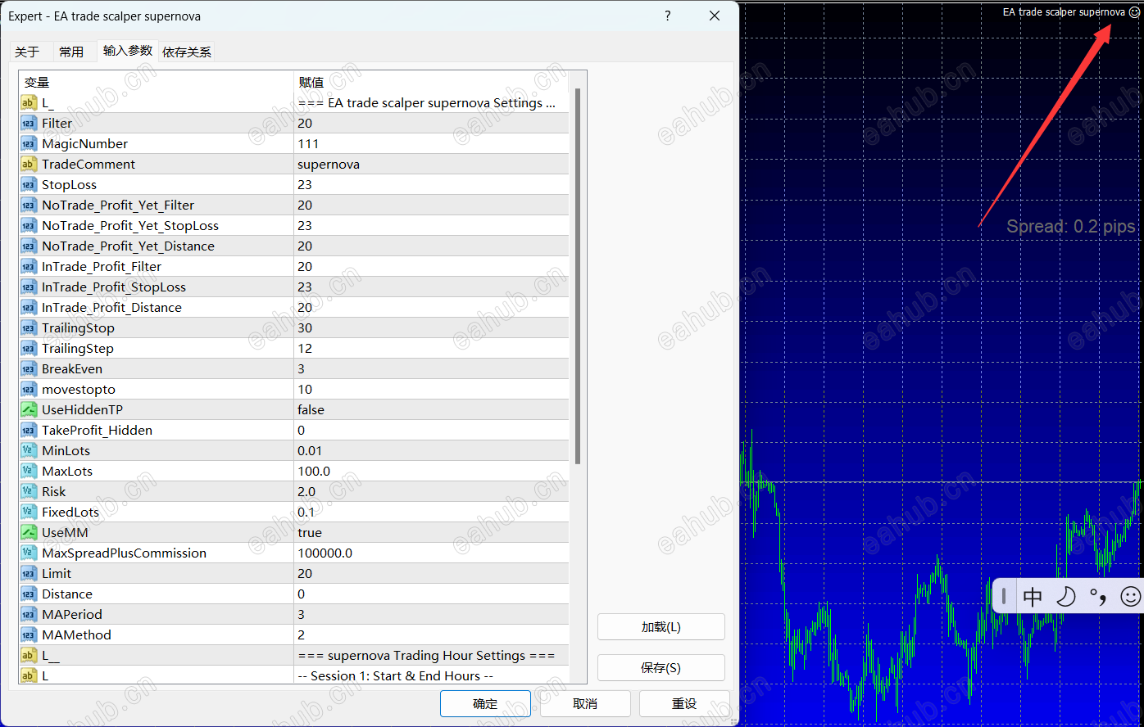Click the icon beside NoTrade_Profit_Yet_Filter
The image size is (1144, 727).
[x=29, y=205]
